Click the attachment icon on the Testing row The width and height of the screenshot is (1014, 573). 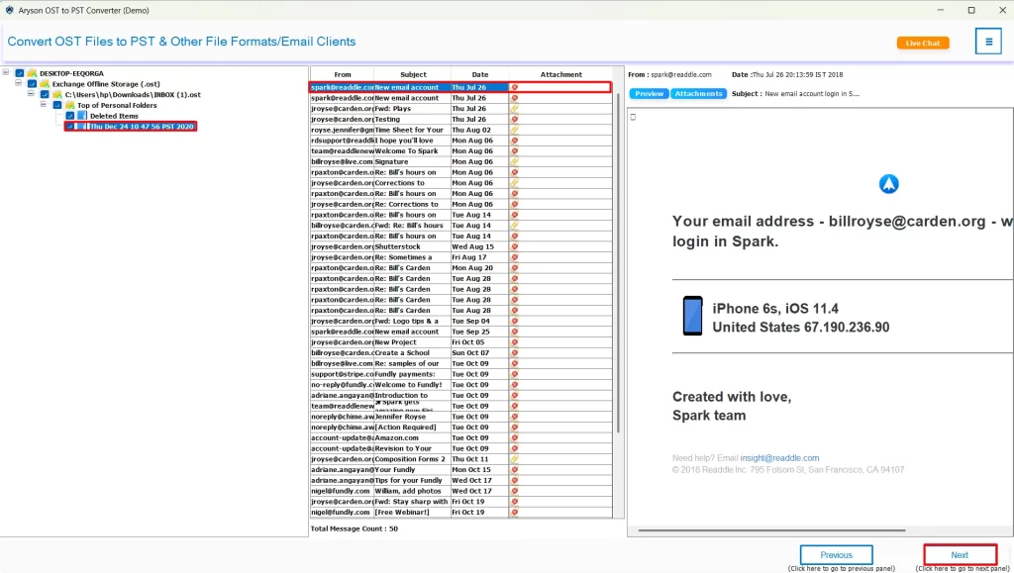click(x=514, y=117)
